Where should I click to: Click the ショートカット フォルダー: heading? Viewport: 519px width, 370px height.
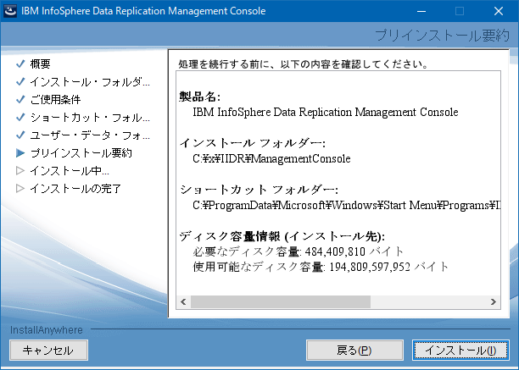click(x=259, y=190)
